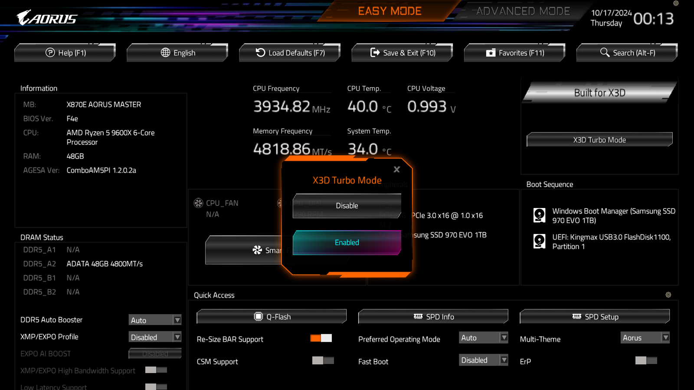The width and height of the screenshot is (694, 390).
Task: Click the 00:13 clock display
Action: coord(653,19)
